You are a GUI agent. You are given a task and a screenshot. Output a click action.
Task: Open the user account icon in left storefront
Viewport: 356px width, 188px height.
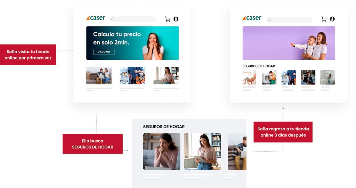(x=176, y=19)
